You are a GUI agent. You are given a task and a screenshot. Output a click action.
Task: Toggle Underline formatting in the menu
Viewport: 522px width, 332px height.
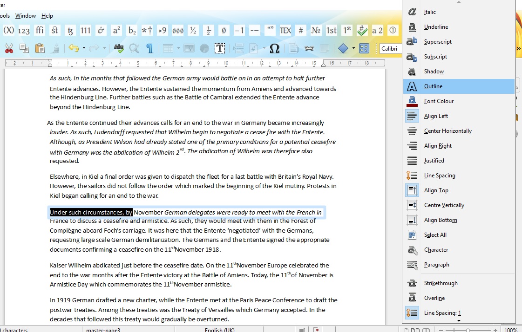point(436,26)
